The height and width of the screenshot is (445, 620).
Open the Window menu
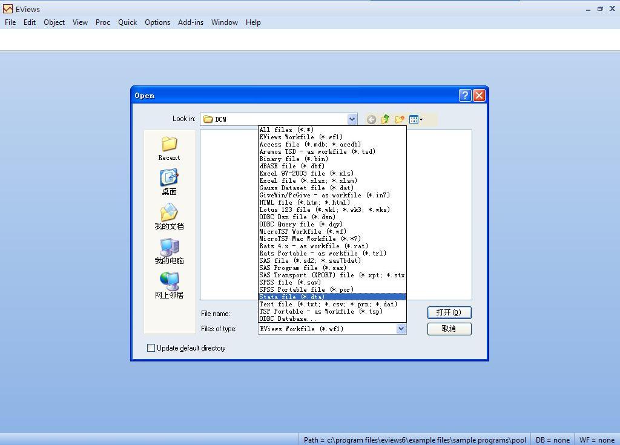225,22
